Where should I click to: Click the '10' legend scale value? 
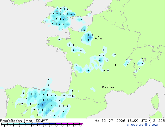pos(33,126)
